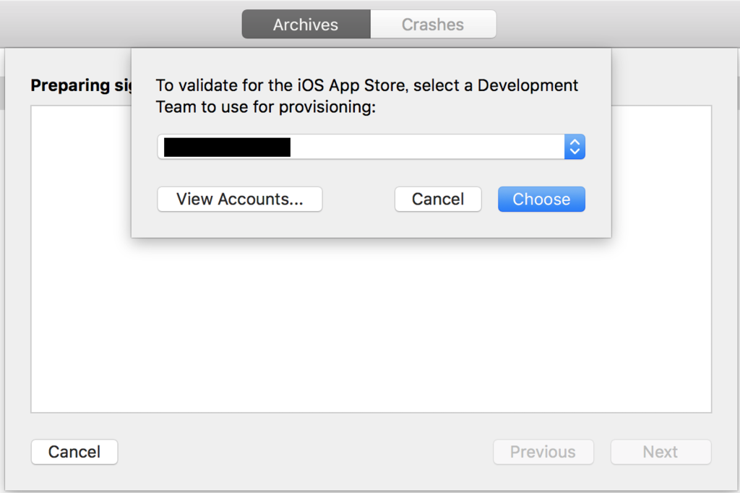Screen dimensions: 740x493
Task: Open the Development Team dropdown
Action: click(371, 147)
